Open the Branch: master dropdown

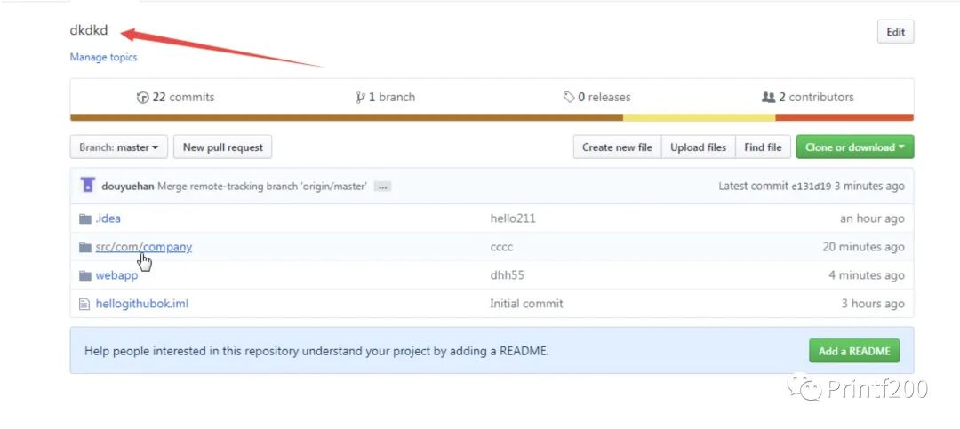tap(119, 147)
